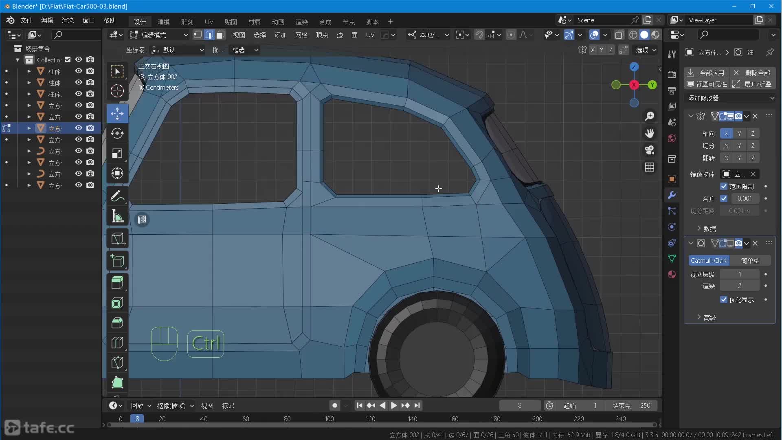Activate the 3D Cursor tool
The height and width of the screenshot is (440, 782).
click(117, 91)
